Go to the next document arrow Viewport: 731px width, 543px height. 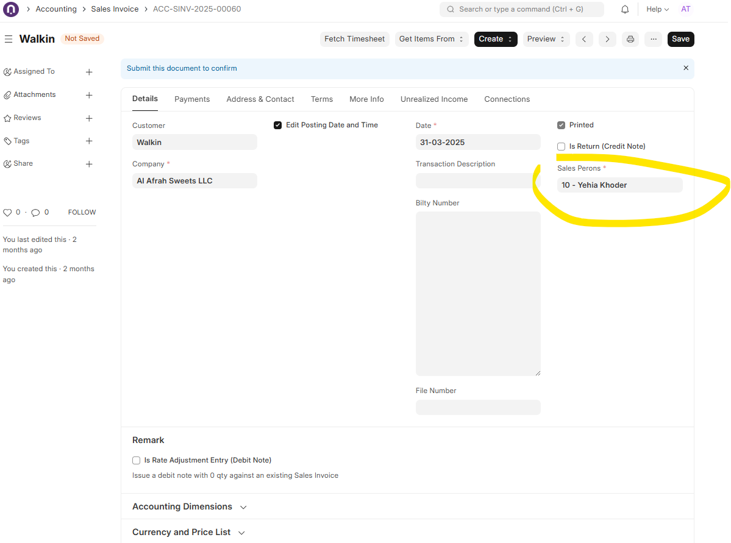point(607,39)
